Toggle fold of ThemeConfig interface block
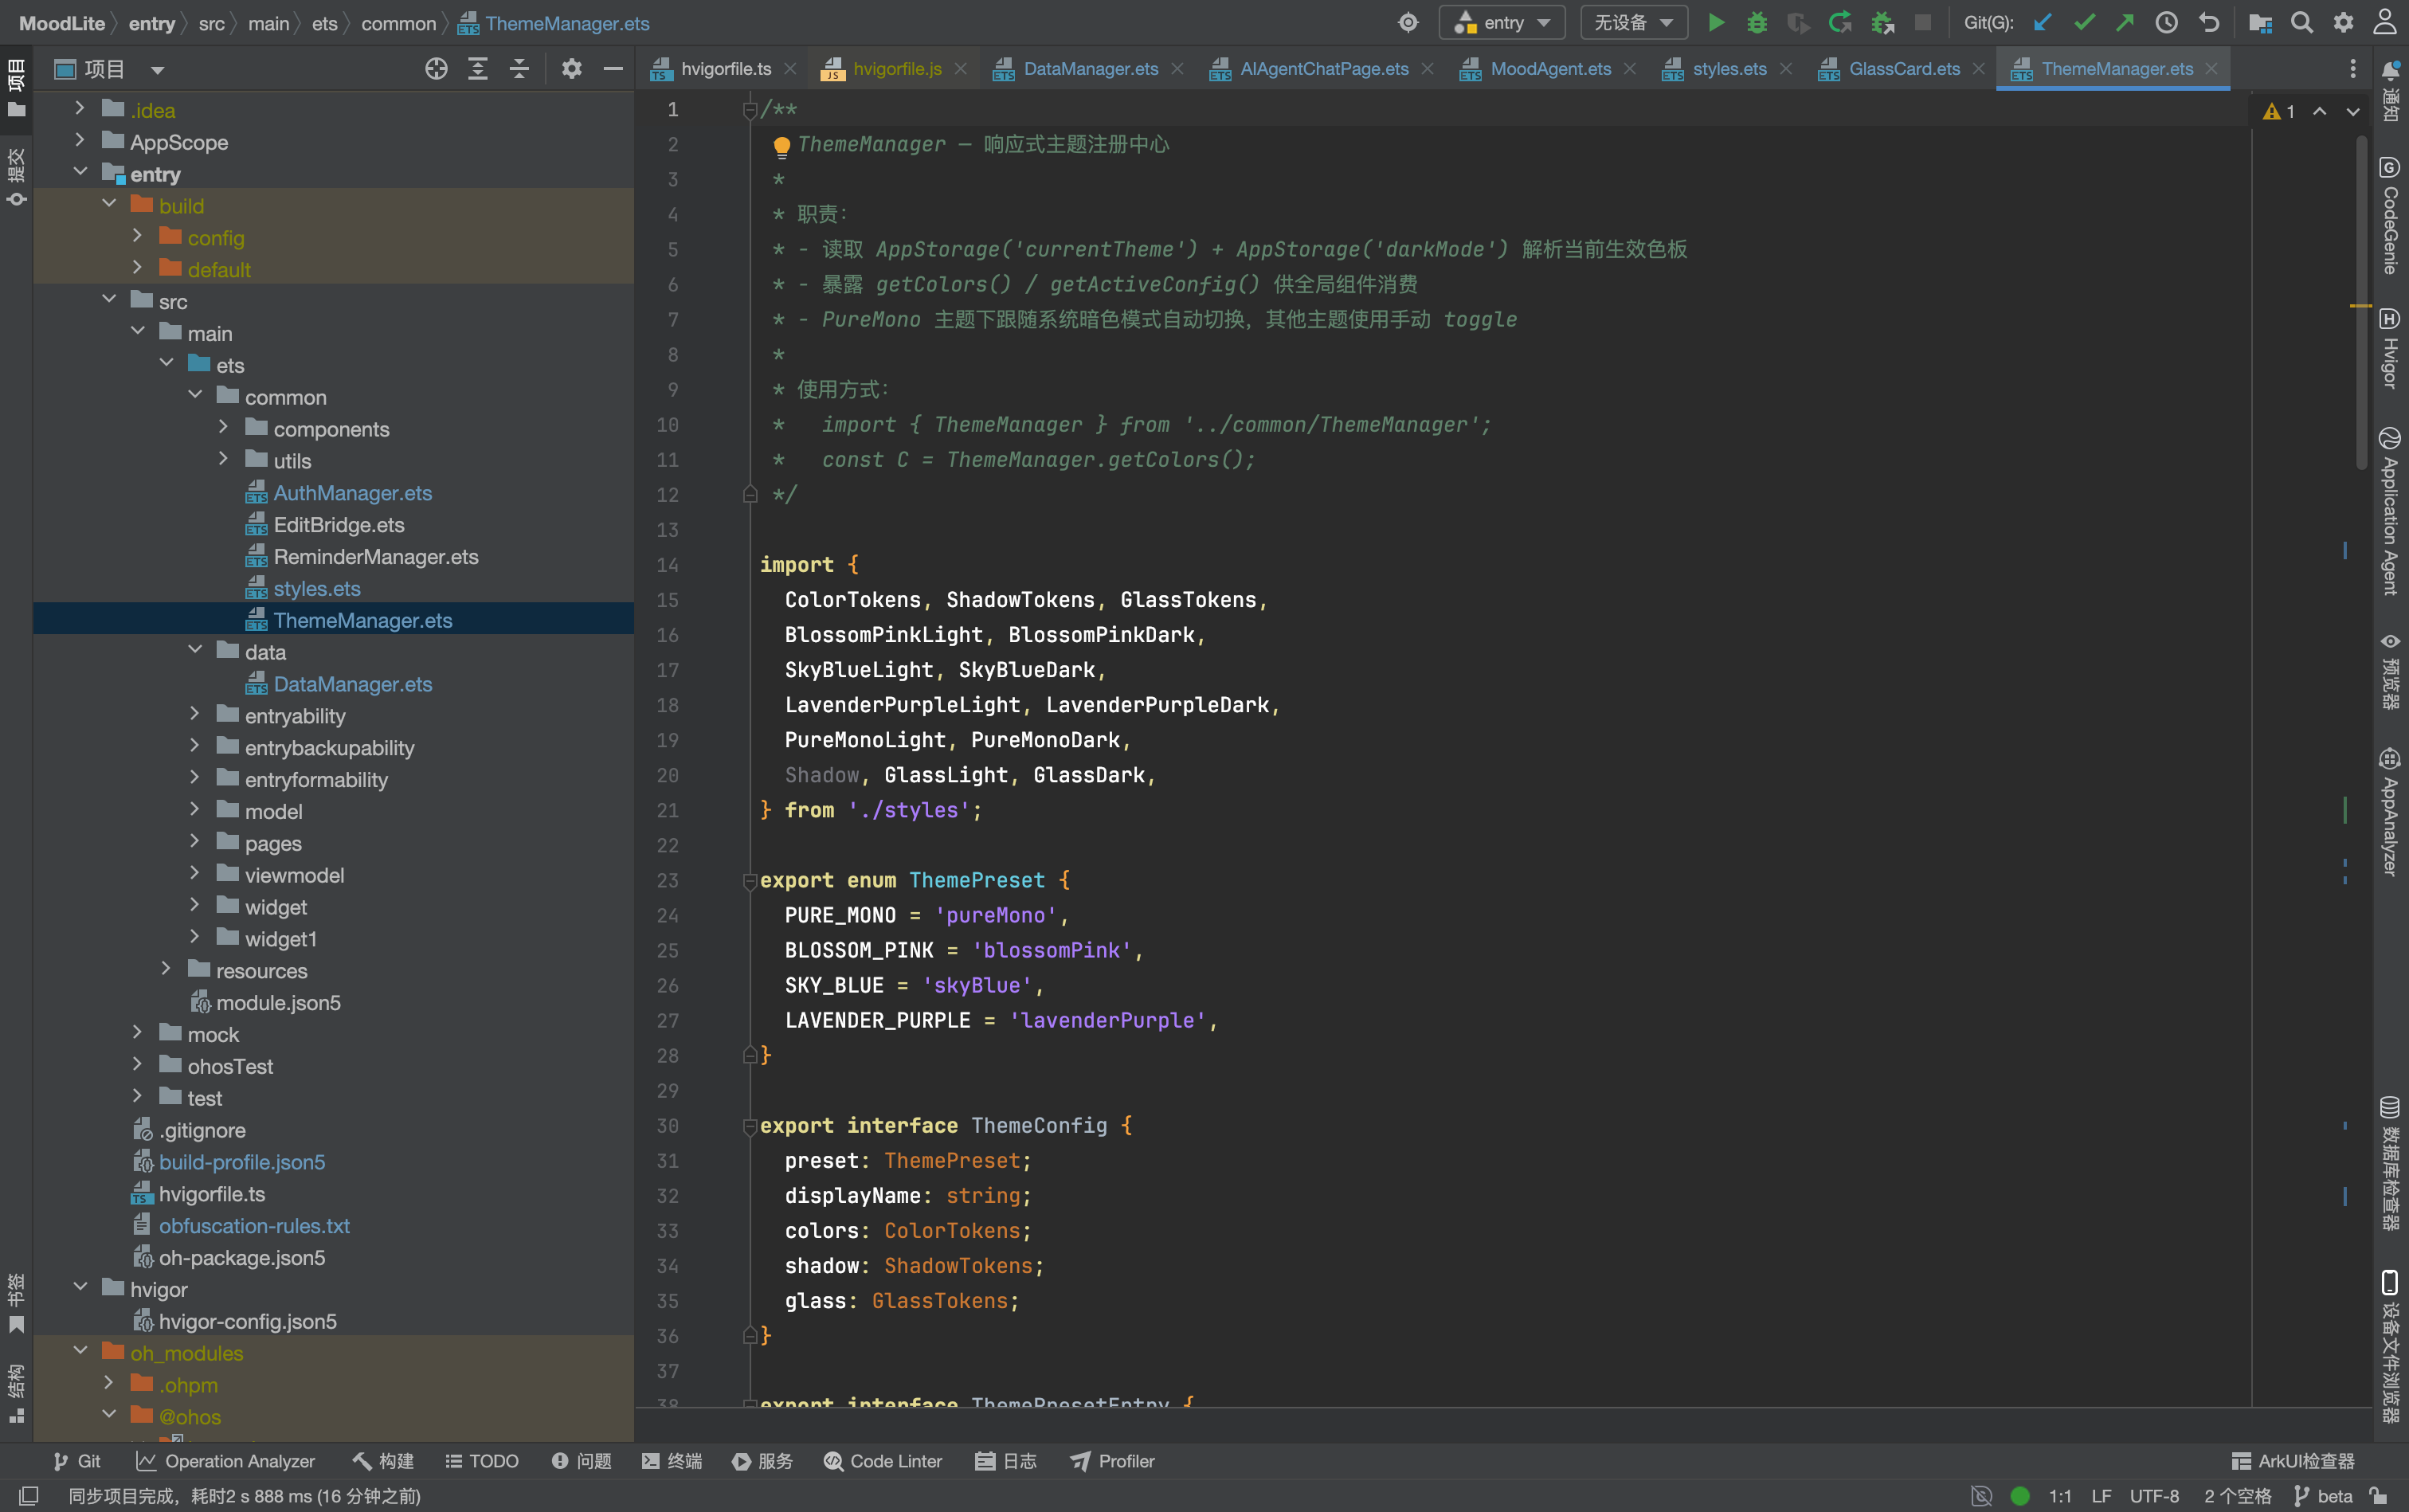2409x1512 pixels. [750, 1126]
